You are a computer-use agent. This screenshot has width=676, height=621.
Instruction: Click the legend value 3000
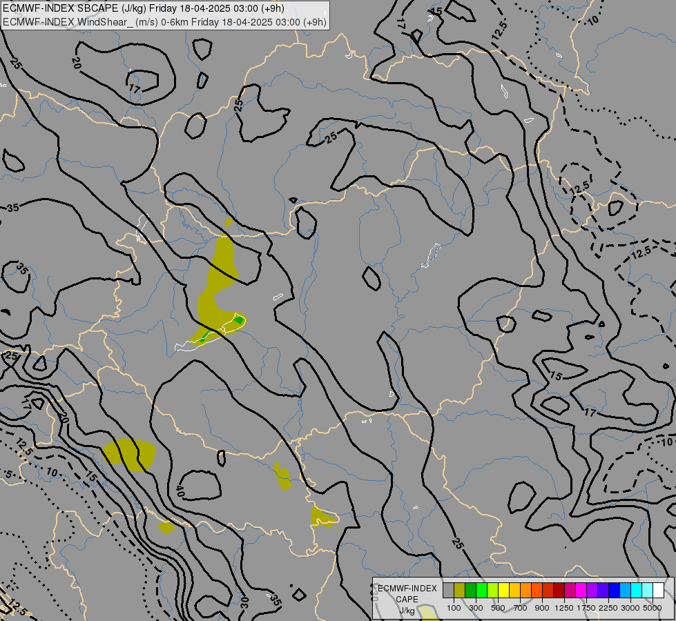click(630, 608)
